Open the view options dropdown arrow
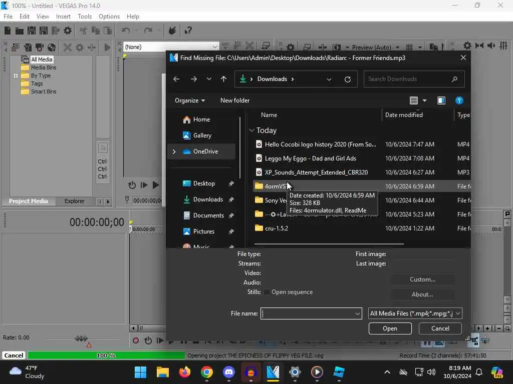513x384 pixels. 425,100
